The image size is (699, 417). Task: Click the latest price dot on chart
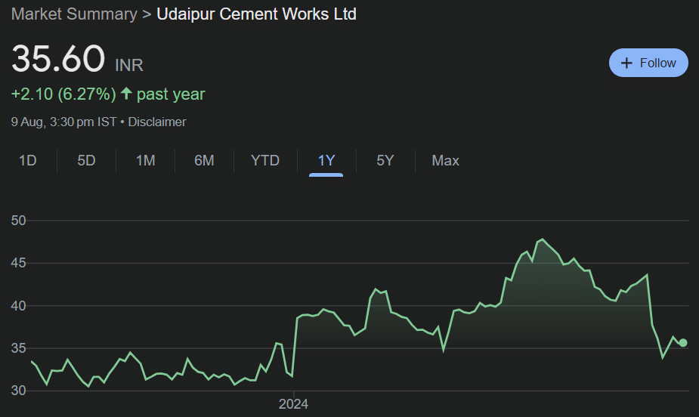pyautogui.click(x=683, y=343)
